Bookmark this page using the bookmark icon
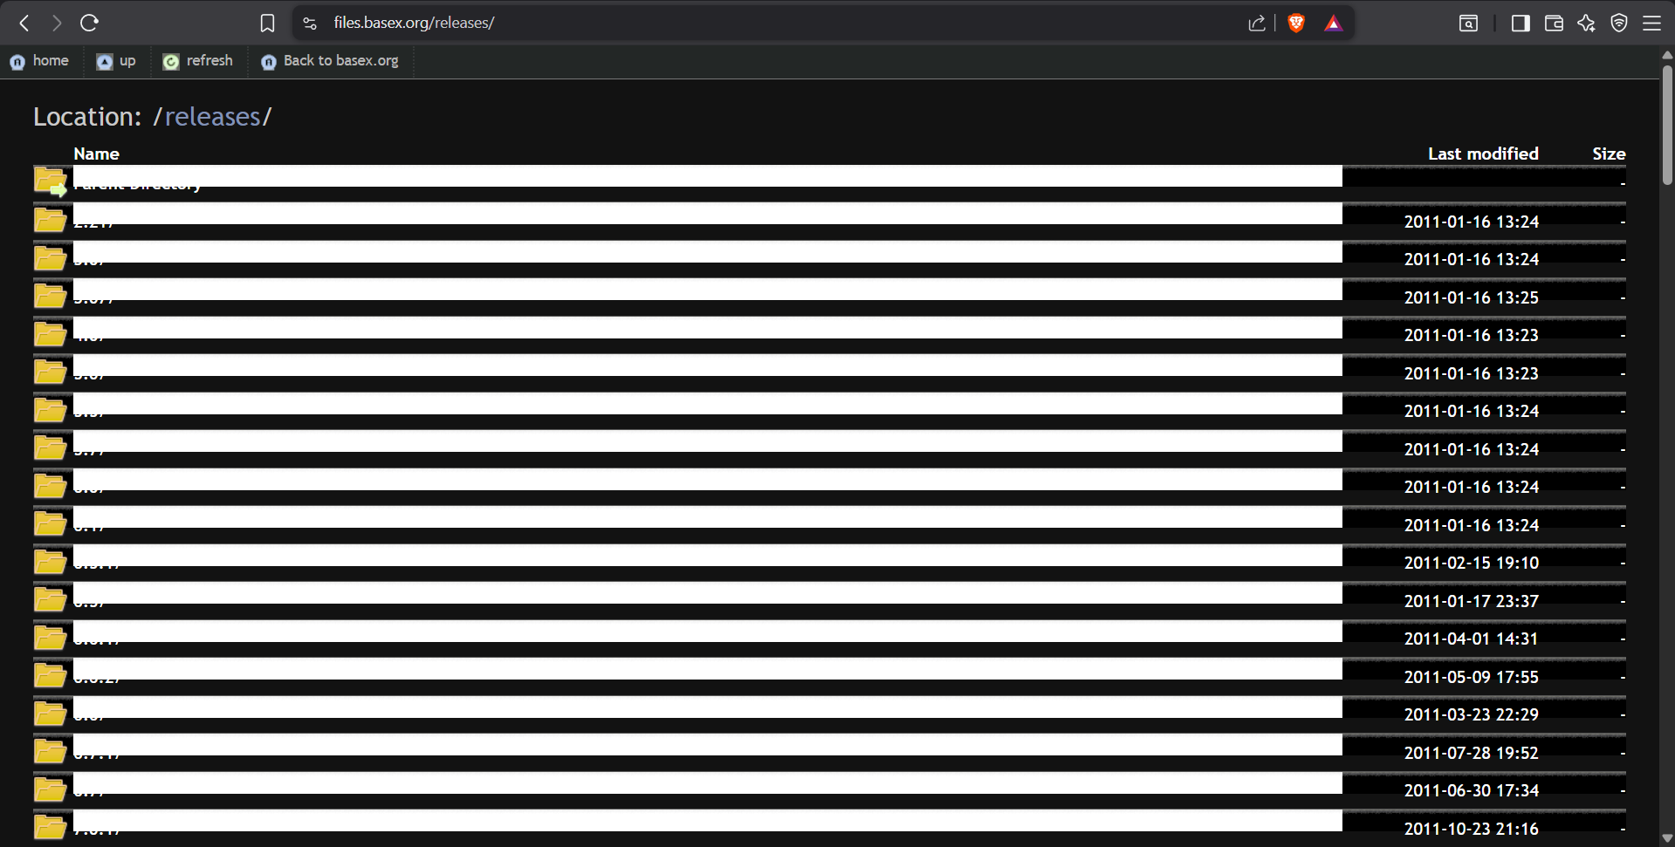 267,24
